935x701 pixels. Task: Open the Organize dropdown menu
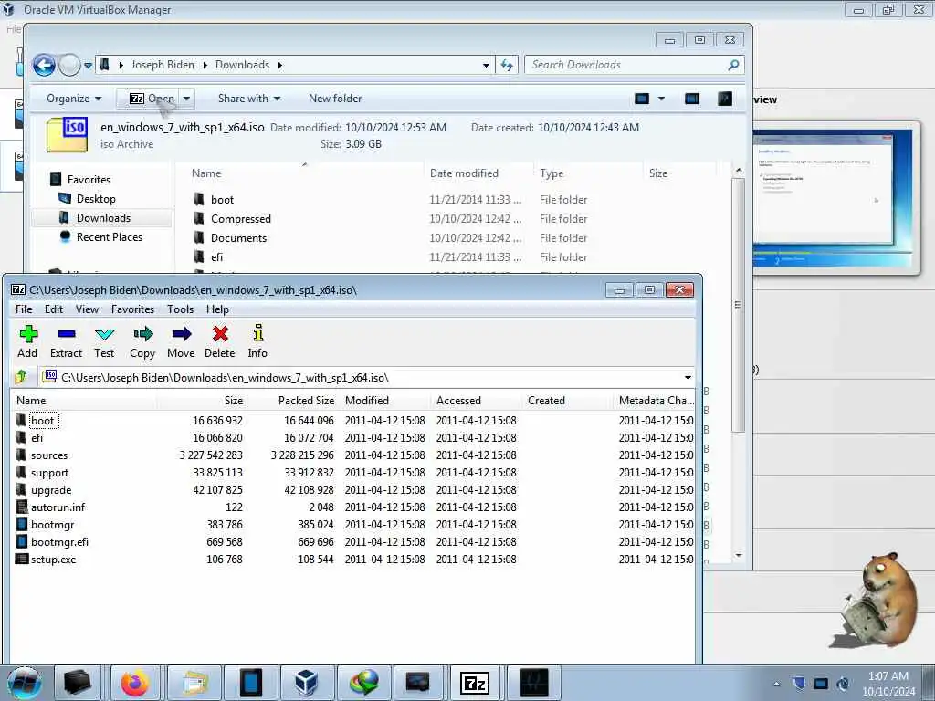tap(74, 99)
